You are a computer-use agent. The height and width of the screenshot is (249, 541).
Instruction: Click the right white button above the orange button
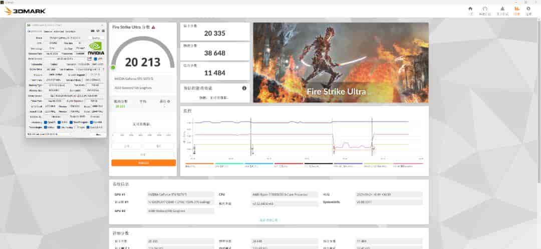pos(159,146)
